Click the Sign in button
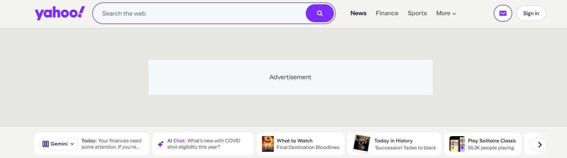Viewport: 567px width, 158px height. pyautogui.click(x=531, y=13)
